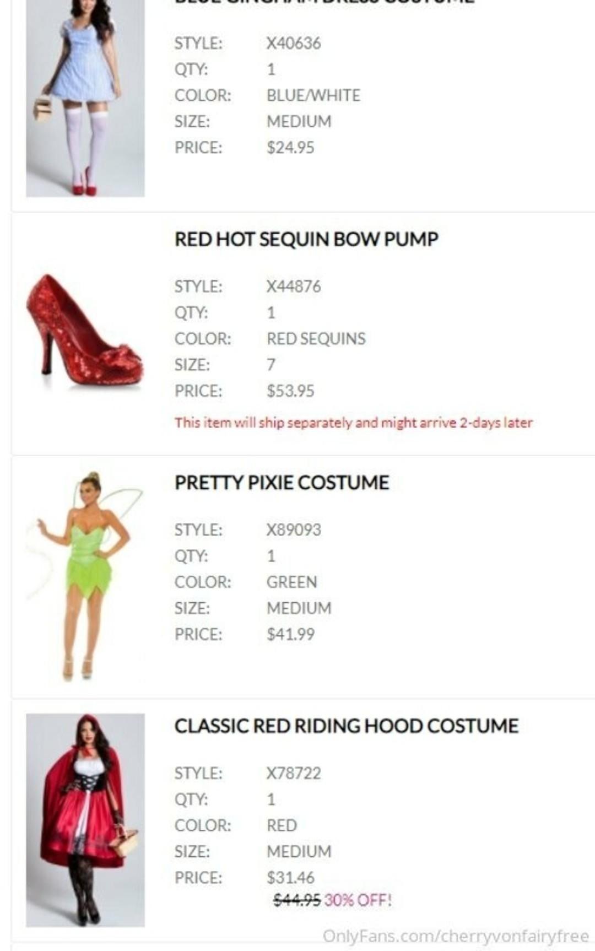Viewport: 595px width, 951px height.
Task: Select the $53.95 pump price
Action: pos(290,391)
